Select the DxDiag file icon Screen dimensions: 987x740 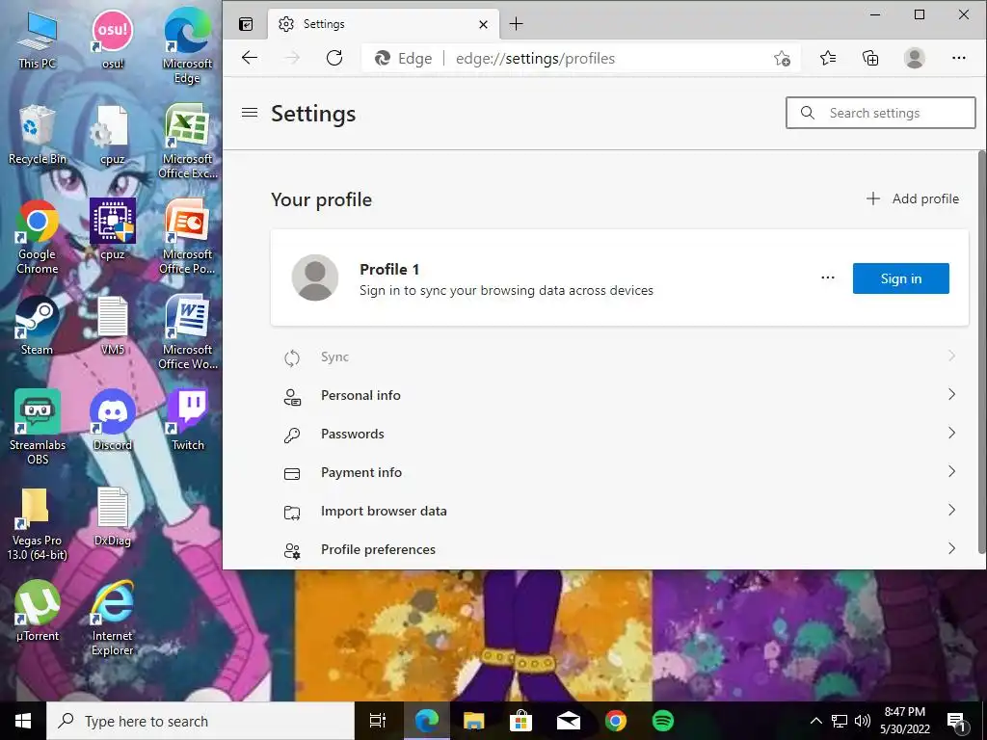(x=113, y=516)
